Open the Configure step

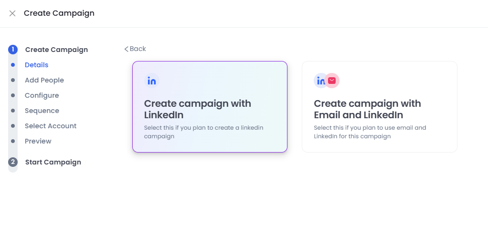tap(42, 95)
